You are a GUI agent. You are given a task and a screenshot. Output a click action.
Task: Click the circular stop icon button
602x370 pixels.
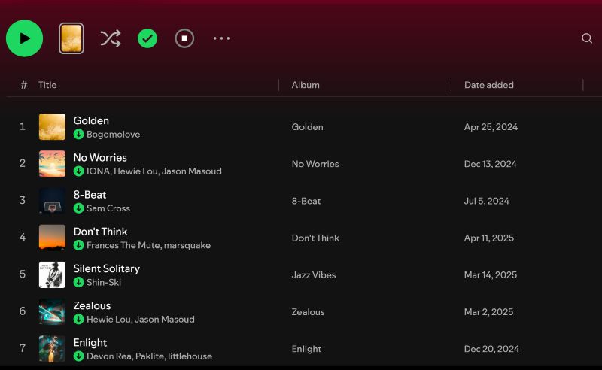coord(184,38)
